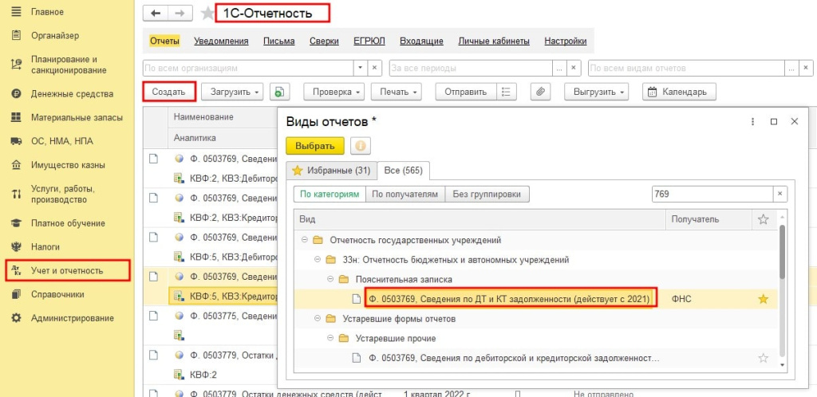Open Планирование и санкционирование section

pos(69,65)
